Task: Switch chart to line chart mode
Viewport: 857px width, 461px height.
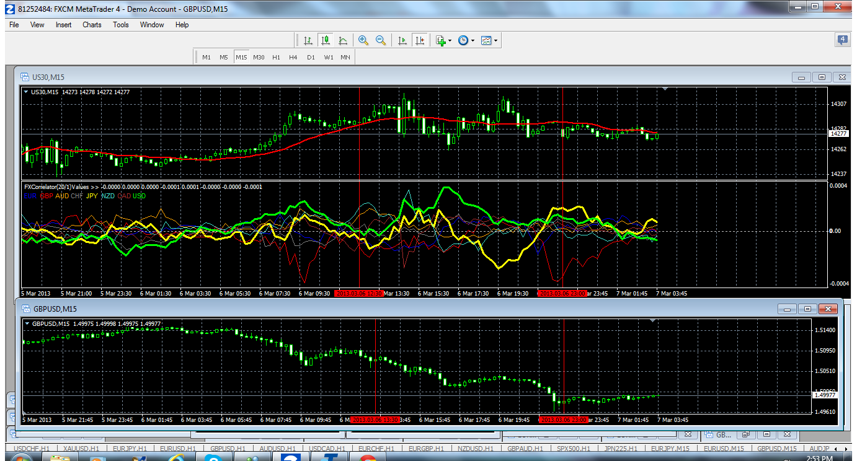Action: coord(343,40)
